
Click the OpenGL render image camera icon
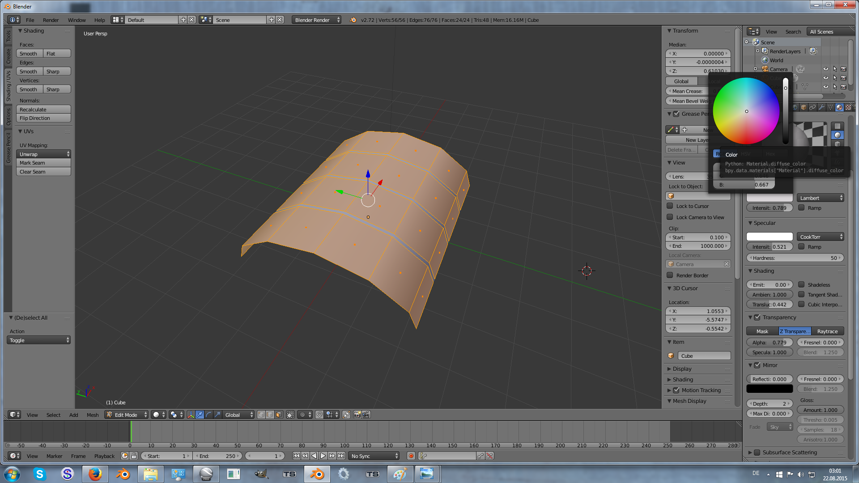point(357,415)
